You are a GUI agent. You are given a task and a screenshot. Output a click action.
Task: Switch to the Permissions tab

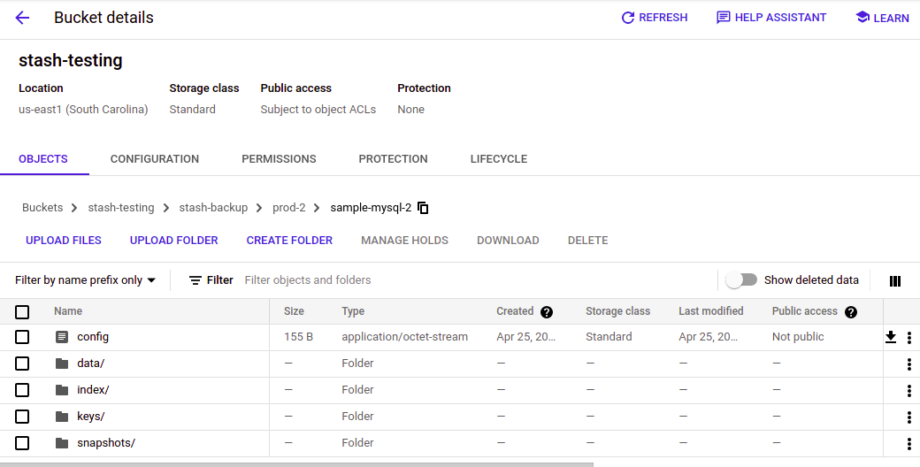[279, 159]
